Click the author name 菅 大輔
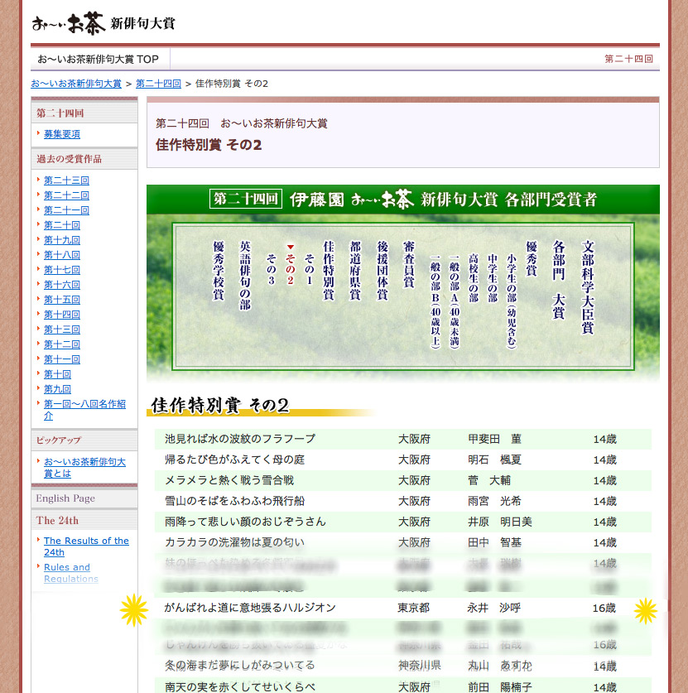The width and height of the screenshot is (688, 693). coord(489,480)
